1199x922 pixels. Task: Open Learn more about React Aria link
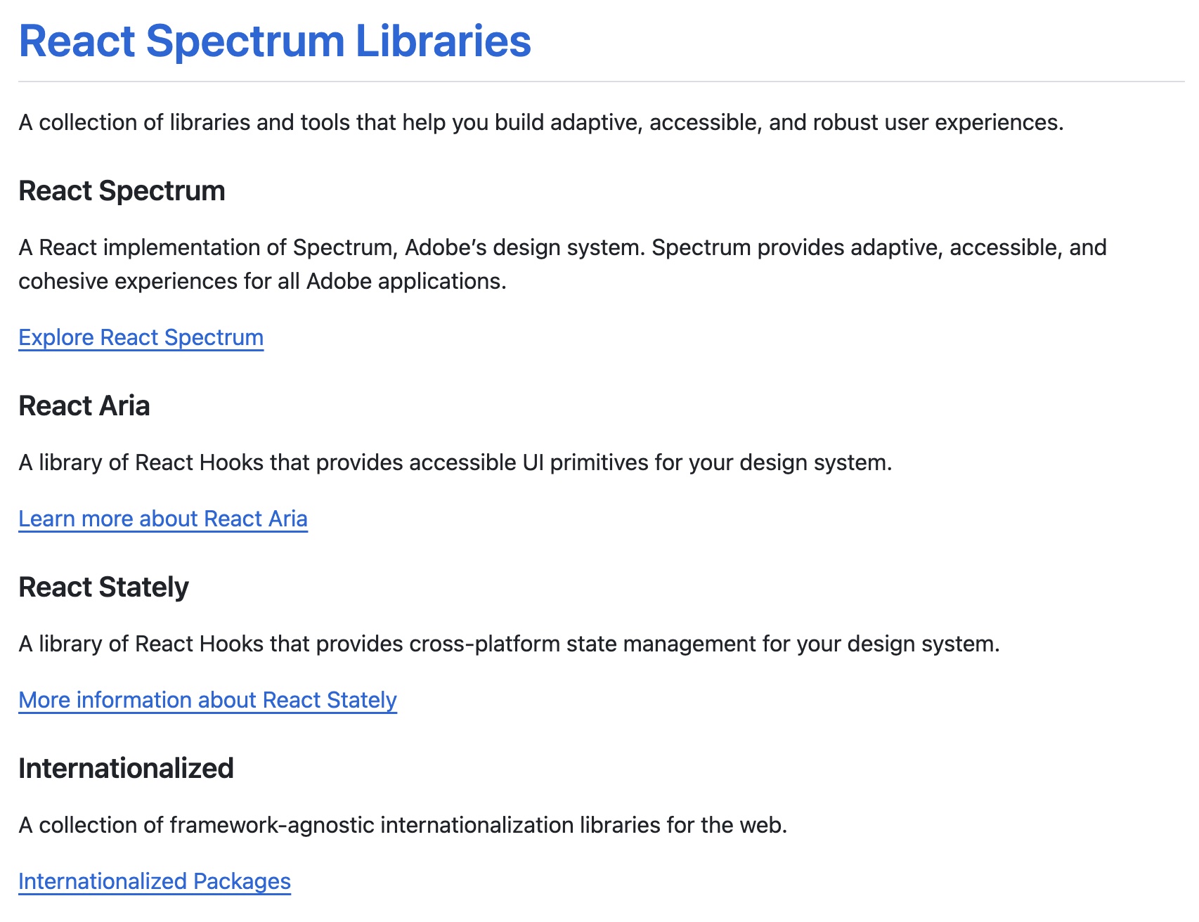(163, 519)
